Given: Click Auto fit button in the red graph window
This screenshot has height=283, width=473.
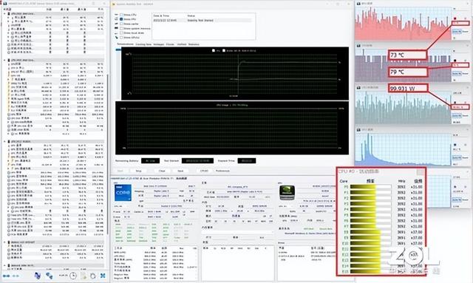Looking at the screenshot, I should tap(457, 32).
